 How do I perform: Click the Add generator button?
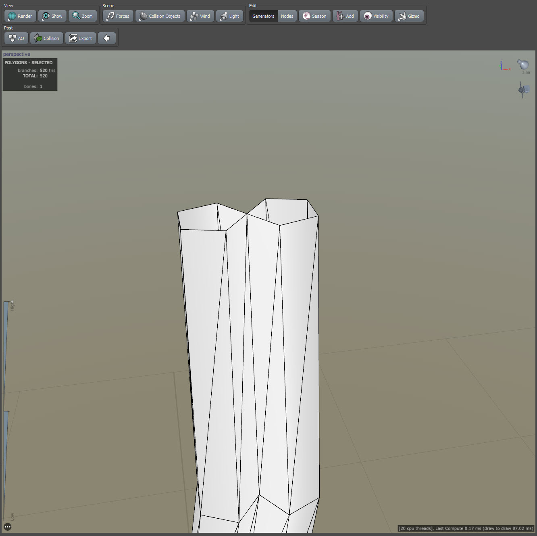[x=346, y=16]
